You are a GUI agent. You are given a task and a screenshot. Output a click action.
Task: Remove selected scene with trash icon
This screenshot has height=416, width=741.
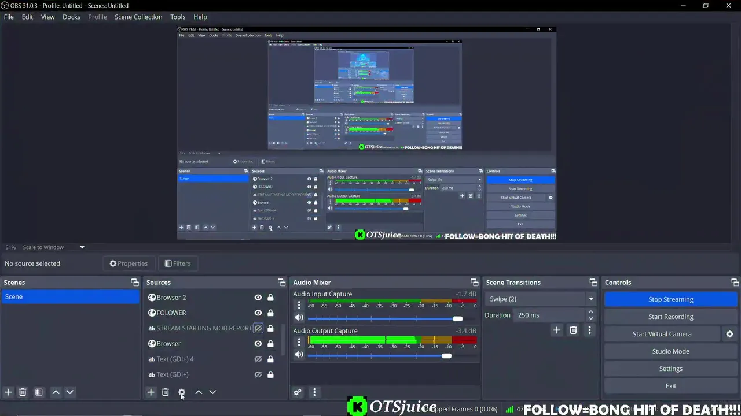click(23, 392)
